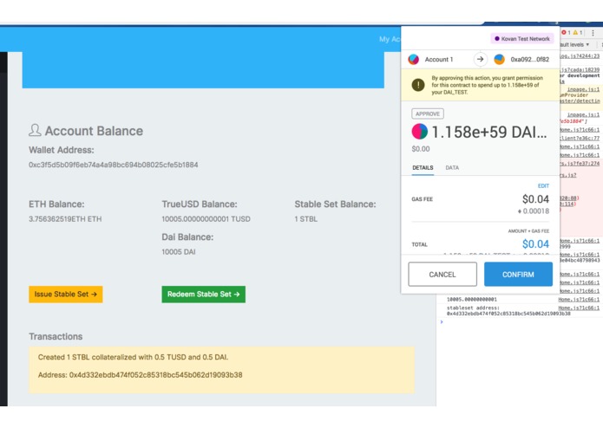603x428 pixels.
Task: Click the 1.158e+59 DAI amount text
Action: point(489,132)
